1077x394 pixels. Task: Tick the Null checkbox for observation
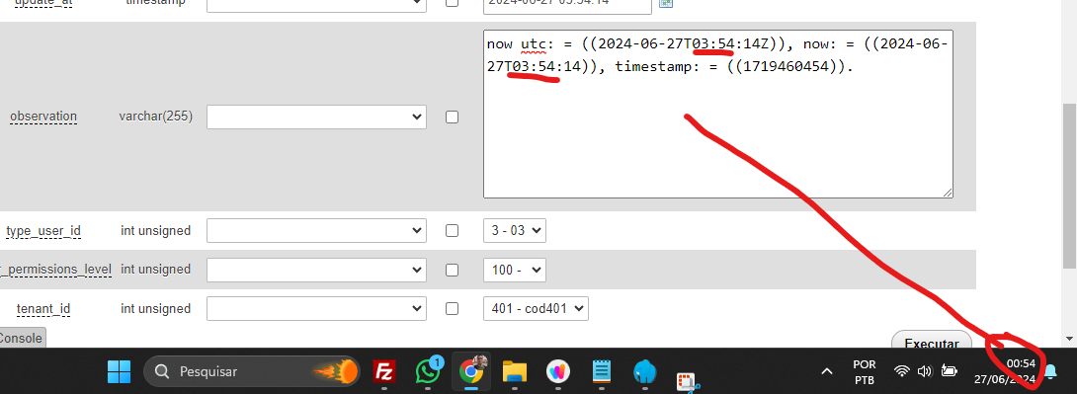coord(452,117)
